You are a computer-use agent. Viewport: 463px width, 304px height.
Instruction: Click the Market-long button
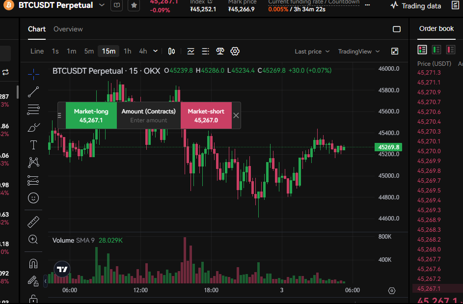point(91,115)
